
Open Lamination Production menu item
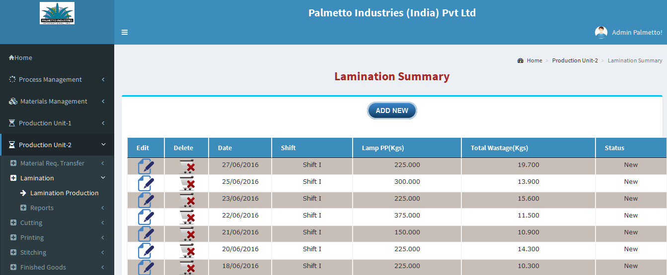click(65, 193)
